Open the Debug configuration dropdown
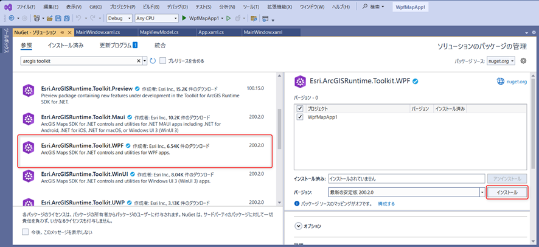The image size is (539, 247). 120,18
